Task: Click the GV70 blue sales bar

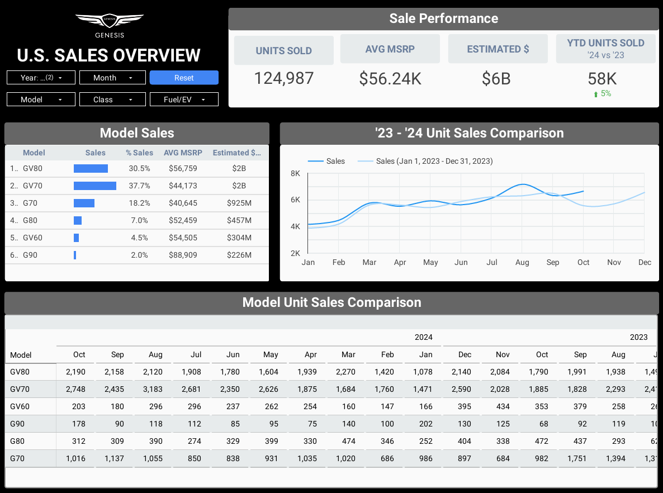Action: 94,186
